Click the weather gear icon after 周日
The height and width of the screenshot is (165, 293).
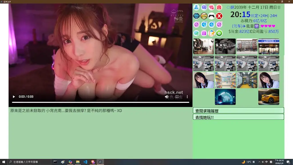pyautogui.click(x=279, y=7)
